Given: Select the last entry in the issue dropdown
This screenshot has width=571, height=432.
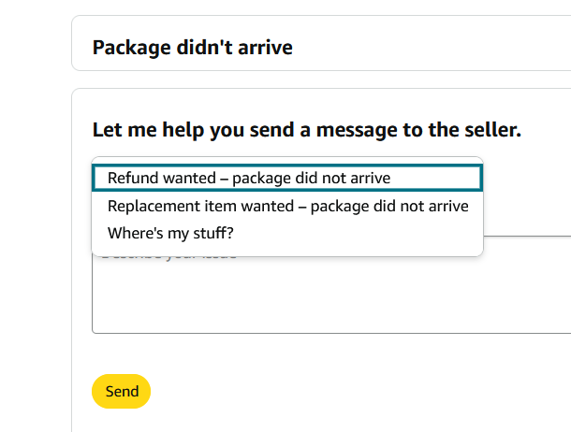Looking at the screenshot, I should coord(170,233).
